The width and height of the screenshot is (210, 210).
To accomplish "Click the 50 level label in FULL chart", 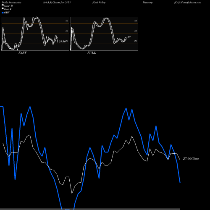I will point(136,31).
